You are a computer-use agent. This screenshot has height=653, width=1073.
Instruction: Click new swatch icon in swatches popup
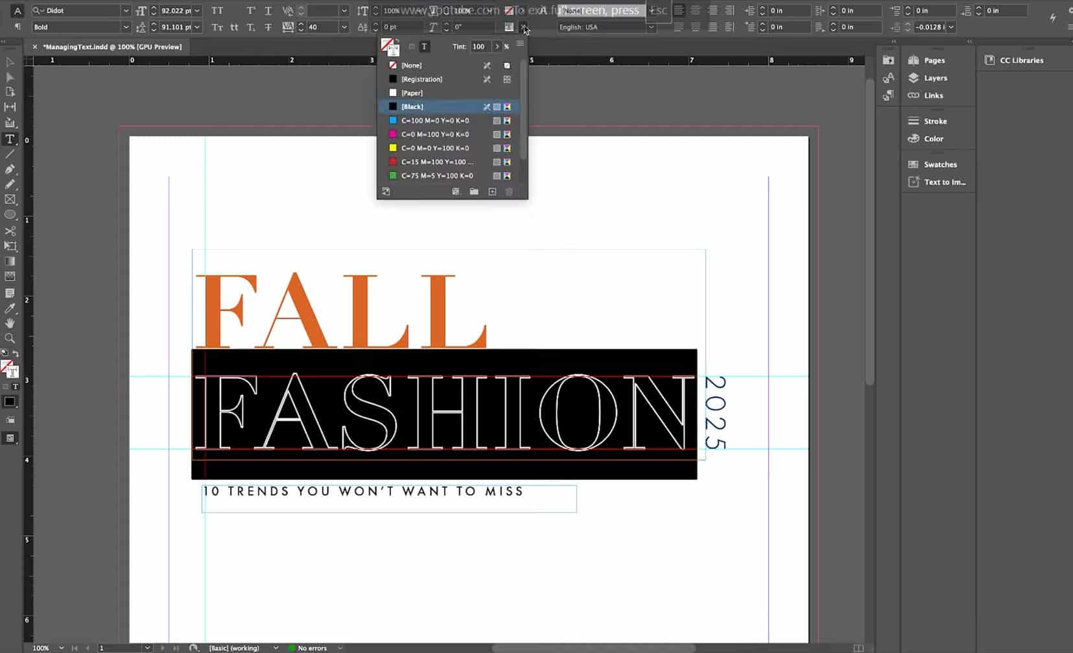pos(492,192)
